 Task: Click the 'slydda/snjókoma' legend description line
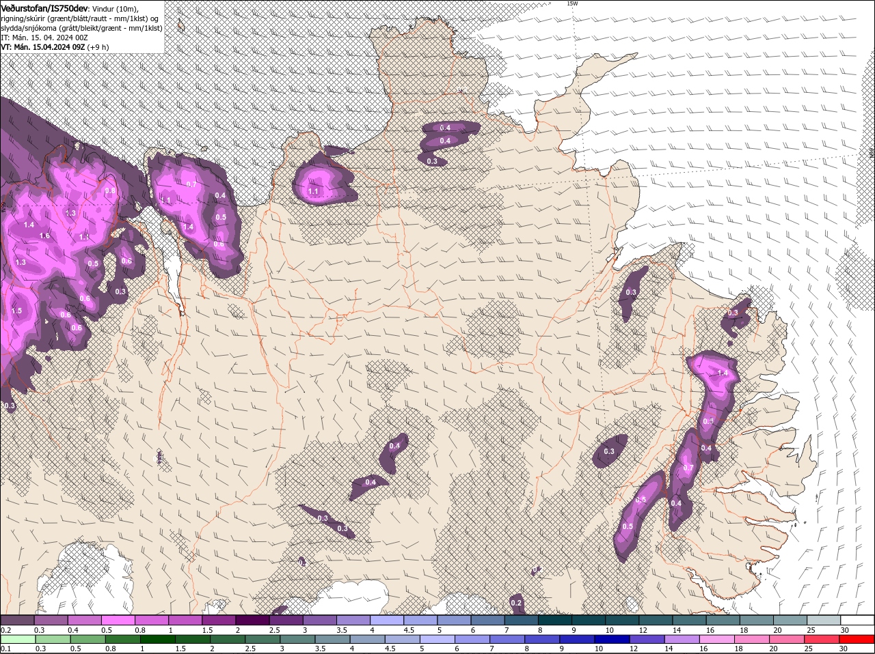81,27
